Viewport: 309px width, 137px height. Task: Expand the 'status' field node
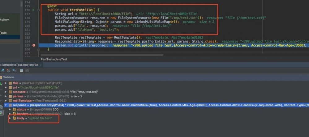click(10, 109)
